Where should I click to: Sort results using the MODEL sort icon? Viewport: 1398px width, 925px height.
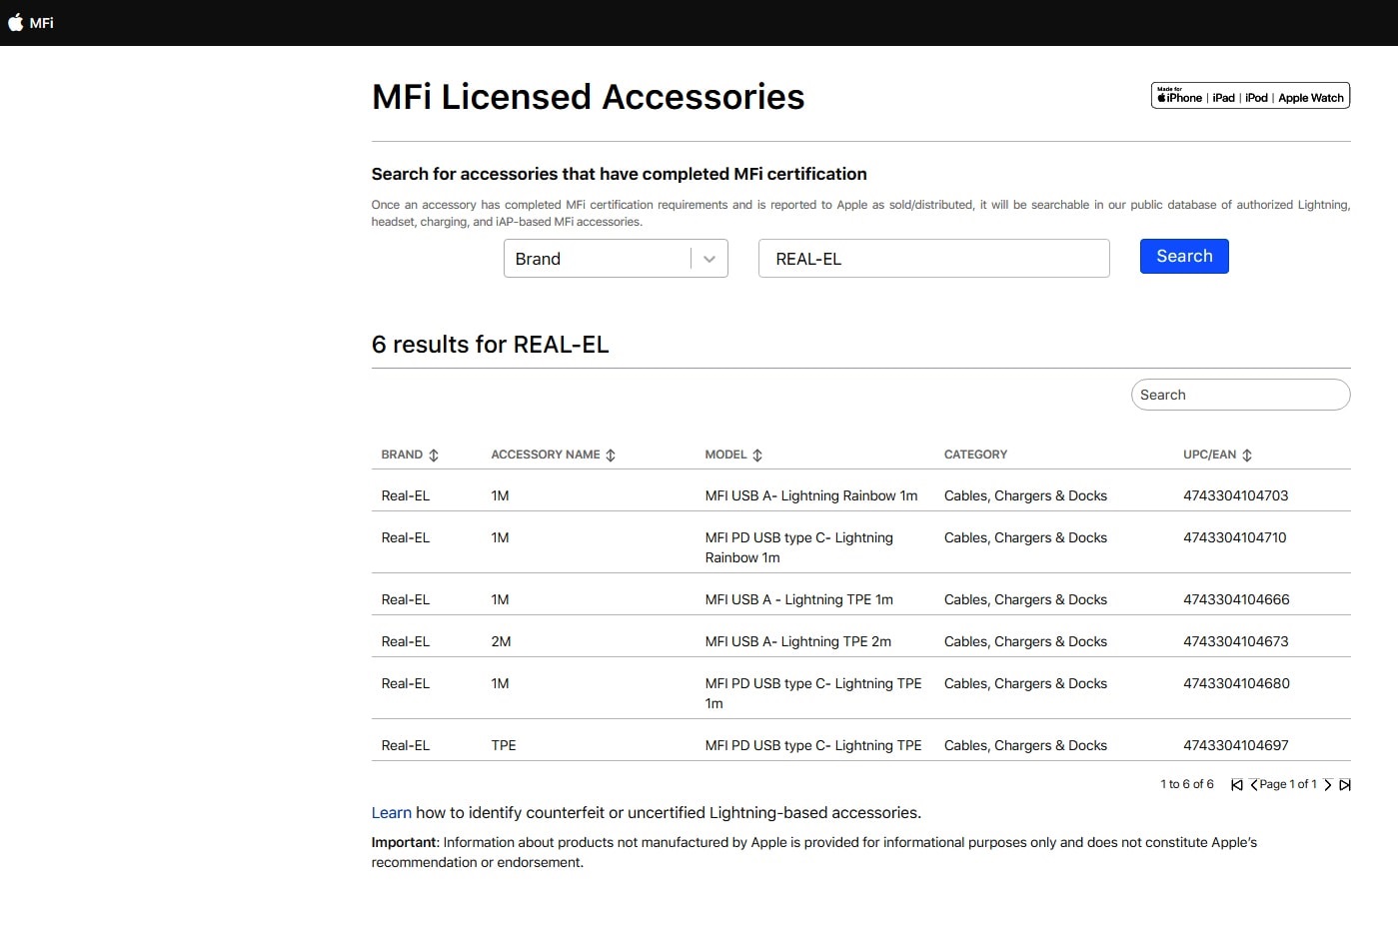coord(757,455)
